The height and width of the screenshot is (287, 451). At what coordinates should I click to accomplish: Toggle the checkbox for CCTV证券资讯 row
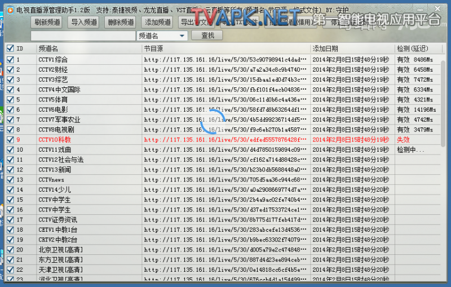pos(10,220)
